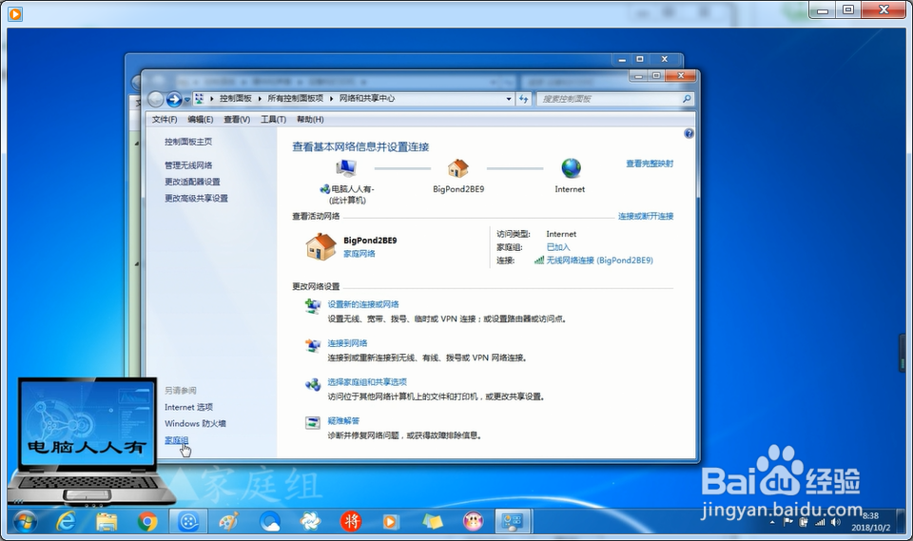Click the back navigation arrow button
The width and height of the screenshot is (913, 541).
coord(155,100)
